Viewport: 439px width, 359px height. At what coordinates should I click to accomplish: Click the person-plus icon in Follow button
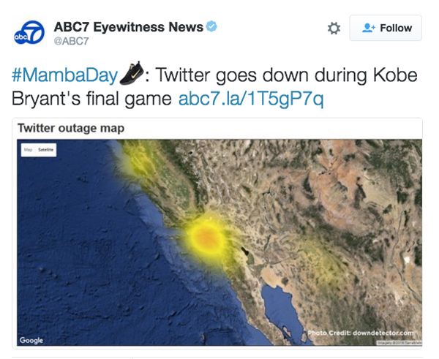click(x=368, y=28)
